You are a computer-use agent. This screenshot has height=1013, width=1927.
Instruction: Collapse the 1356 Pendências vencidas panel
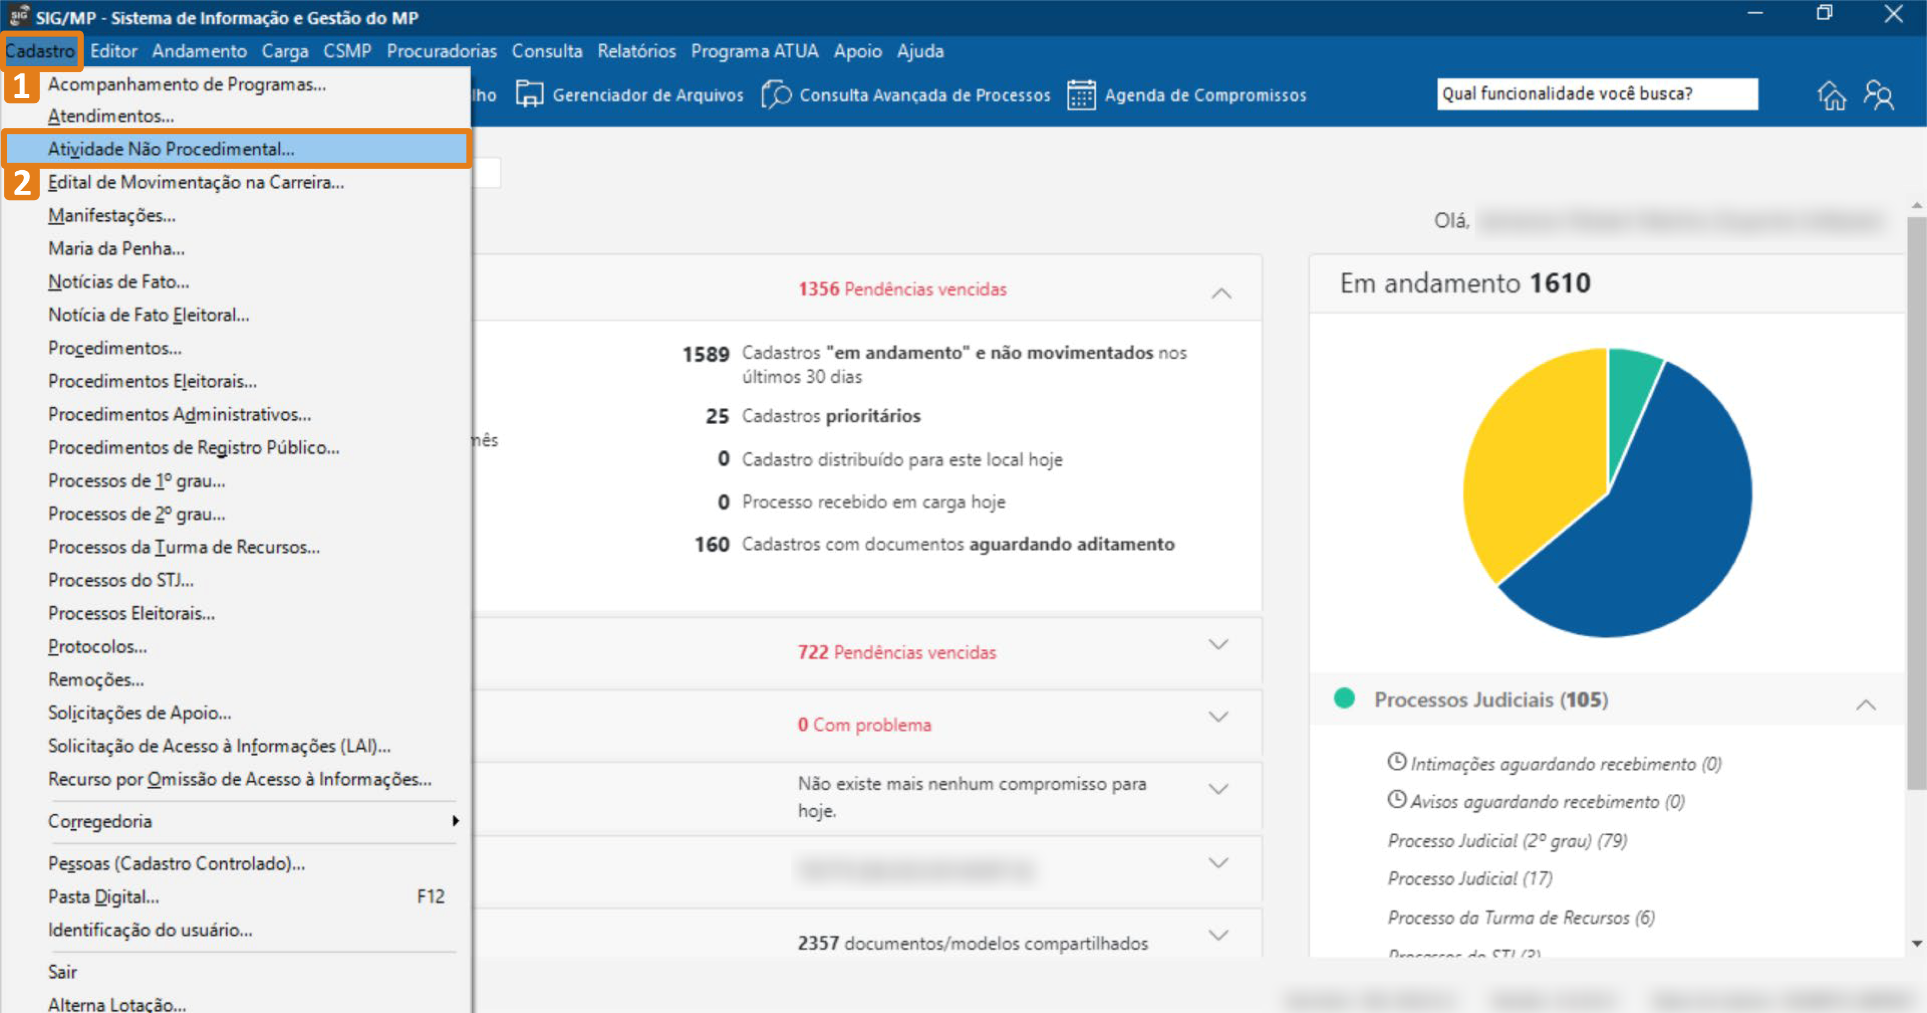[x=1221, y=293]
